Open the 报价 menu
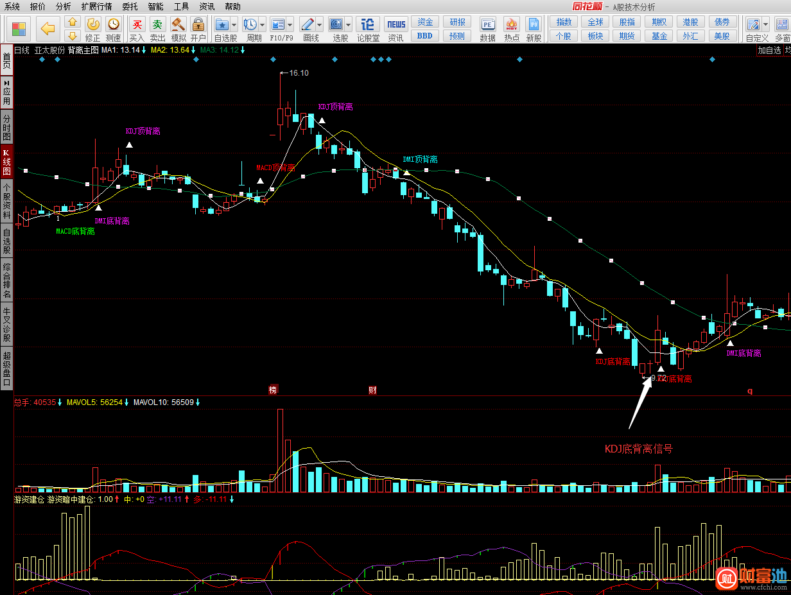This screenshot has width=791, height=595. (x=38, y=6)
